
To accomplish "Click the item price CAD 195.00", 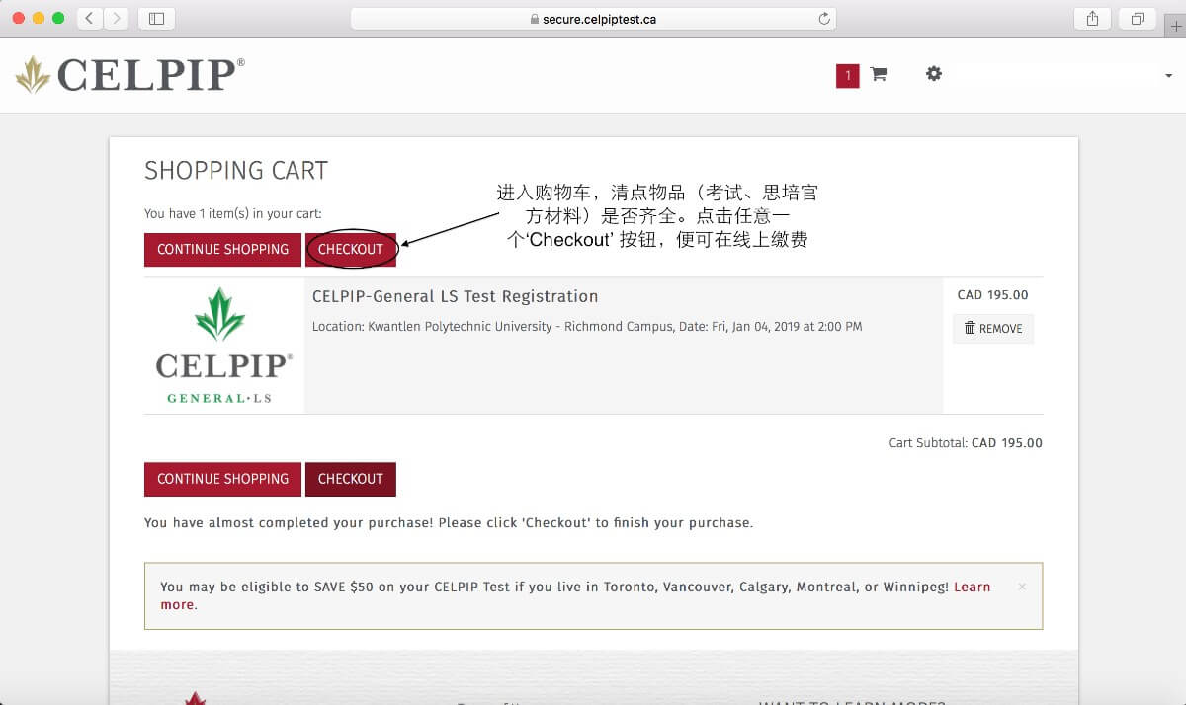I will (x=993, y=295).
